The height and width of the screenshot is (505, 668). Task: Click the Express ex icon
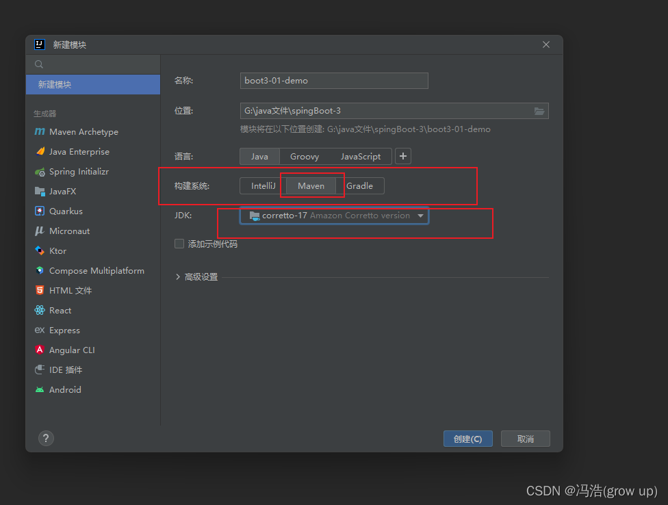point(40,330)
